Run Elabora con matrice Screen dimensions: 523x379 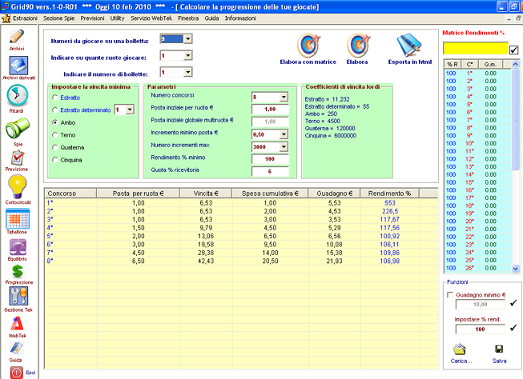[x=308, y=50]
